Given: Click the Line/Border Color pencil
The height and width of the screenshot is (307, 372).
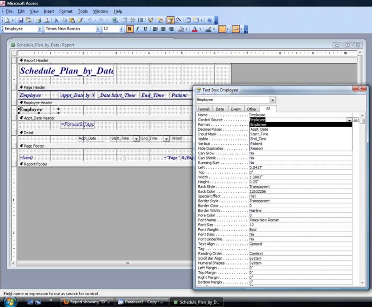Looking at the screenshot, I should click(x=208, y=29).
